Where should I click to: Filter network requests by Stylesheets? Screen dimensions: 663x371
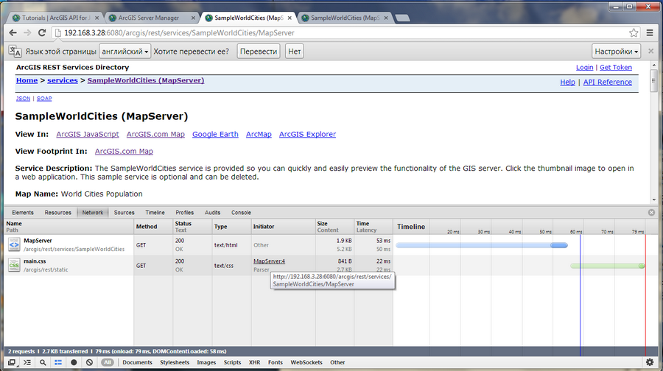(175, 362)
